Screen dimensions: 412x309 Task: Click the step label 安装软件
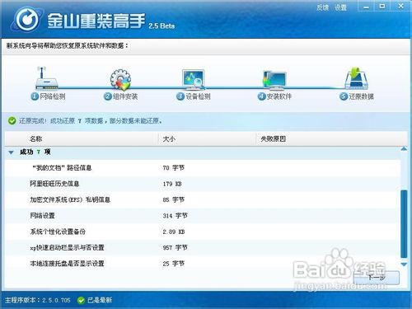(x=279, y=96)
